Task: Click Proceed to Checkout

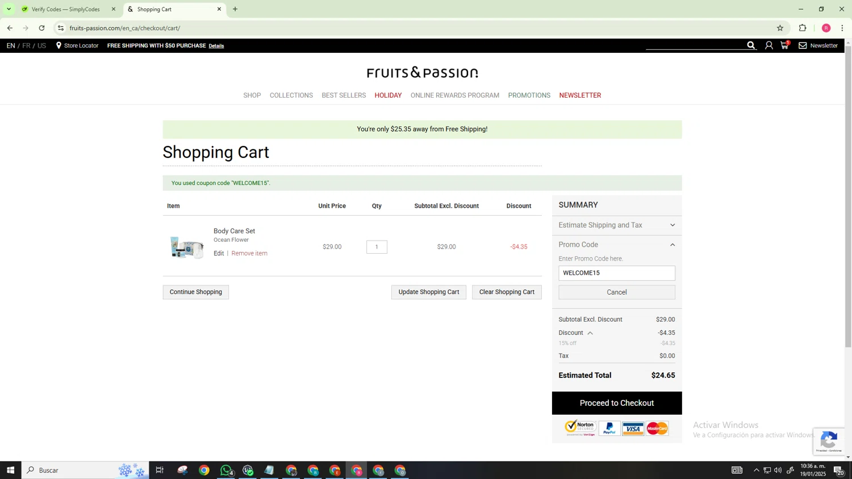Action: coord(617,403)
